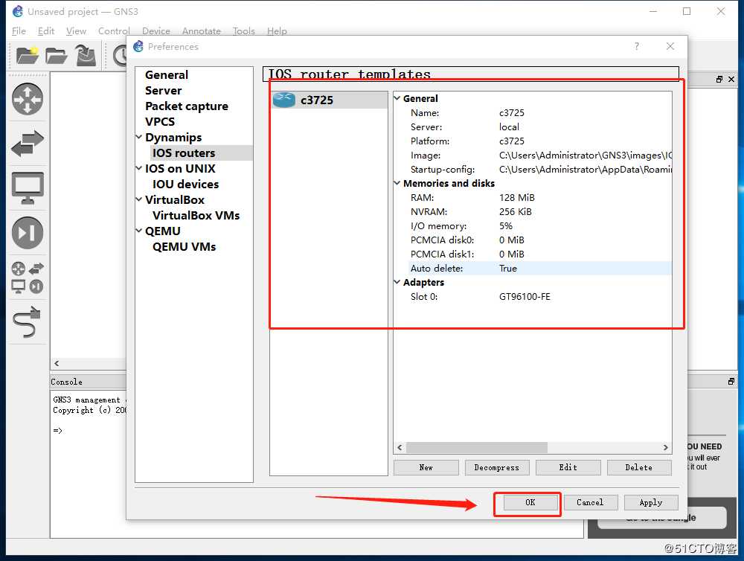Open the Tools menu
Image resolution: width=744 pixels, height=561 pixels.
click(x=243, y=31)
